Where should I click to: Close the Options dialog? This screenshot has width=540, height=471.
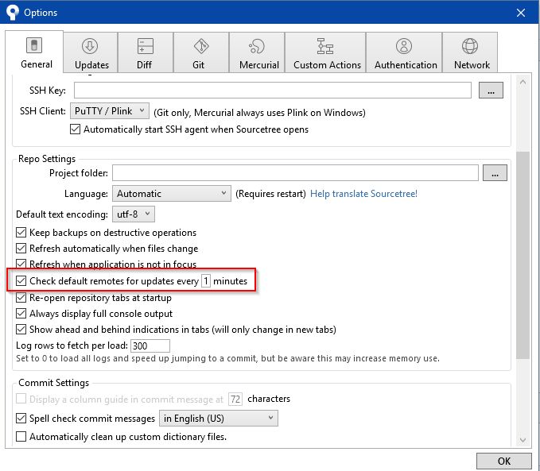[521, 13]
